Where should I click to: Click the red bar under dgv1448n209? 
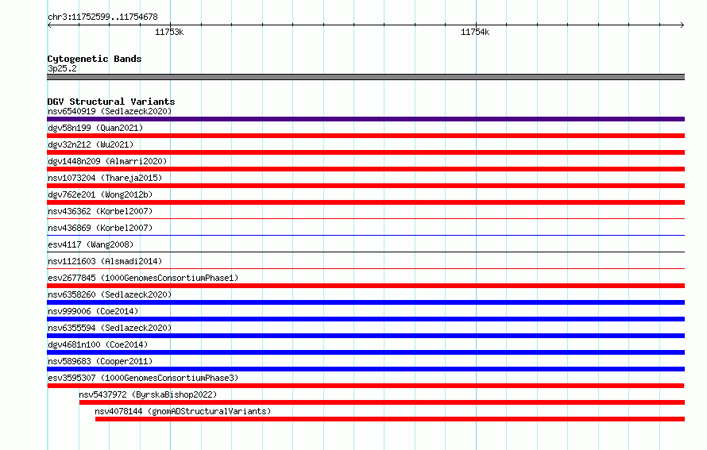365,169
